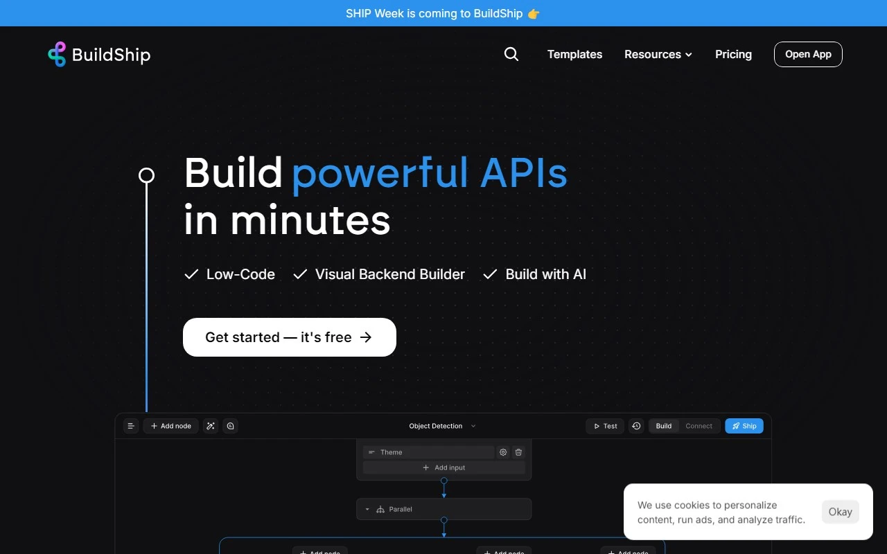
Task: Open the Templates page
Action: 574,54
